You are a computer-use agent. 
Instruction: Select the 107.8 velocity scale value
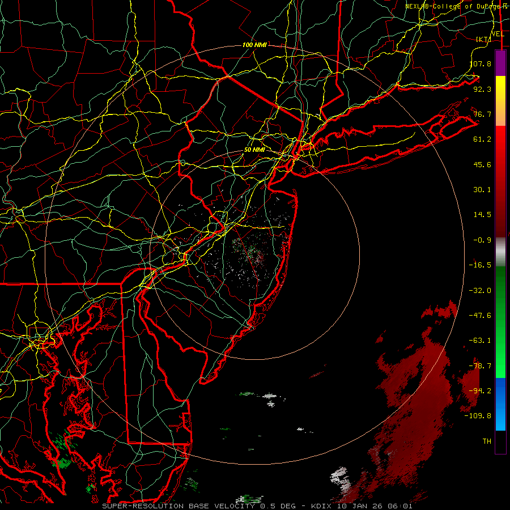(481, 63)
